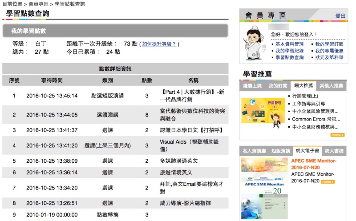Click MORE button beside APEC SME Monitor
Viewport: 356px width, 221px height.
(328, 182)
